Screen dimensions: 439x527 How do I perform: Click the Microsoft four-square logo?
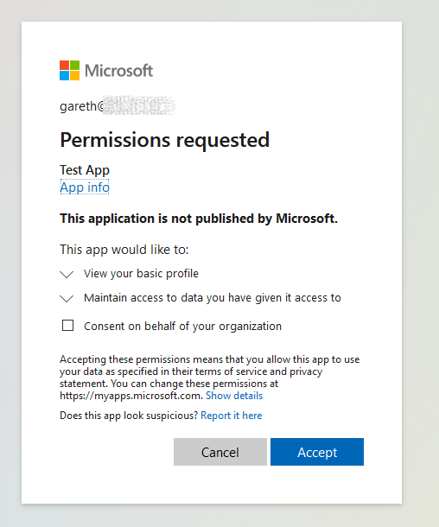coord(70,70)
